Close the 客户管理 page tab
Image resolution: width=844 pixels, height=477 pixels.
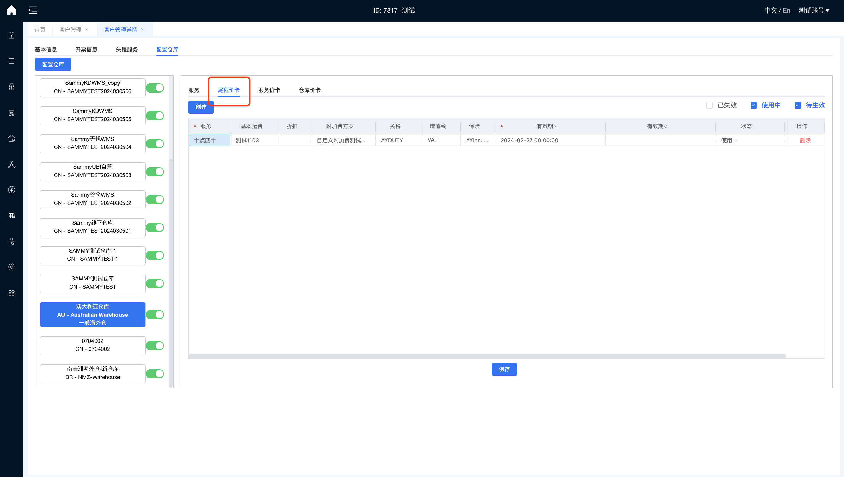tap(86, 30)
